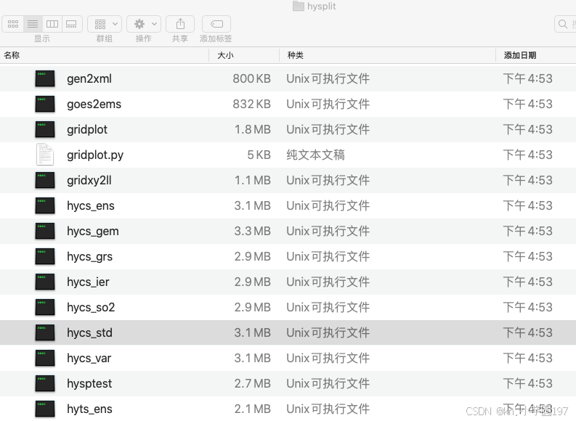Image resolution: width=576 pixels, height=421 pixels.
Task: Click the 1.1 MB size value
Action: pos(253,180)
